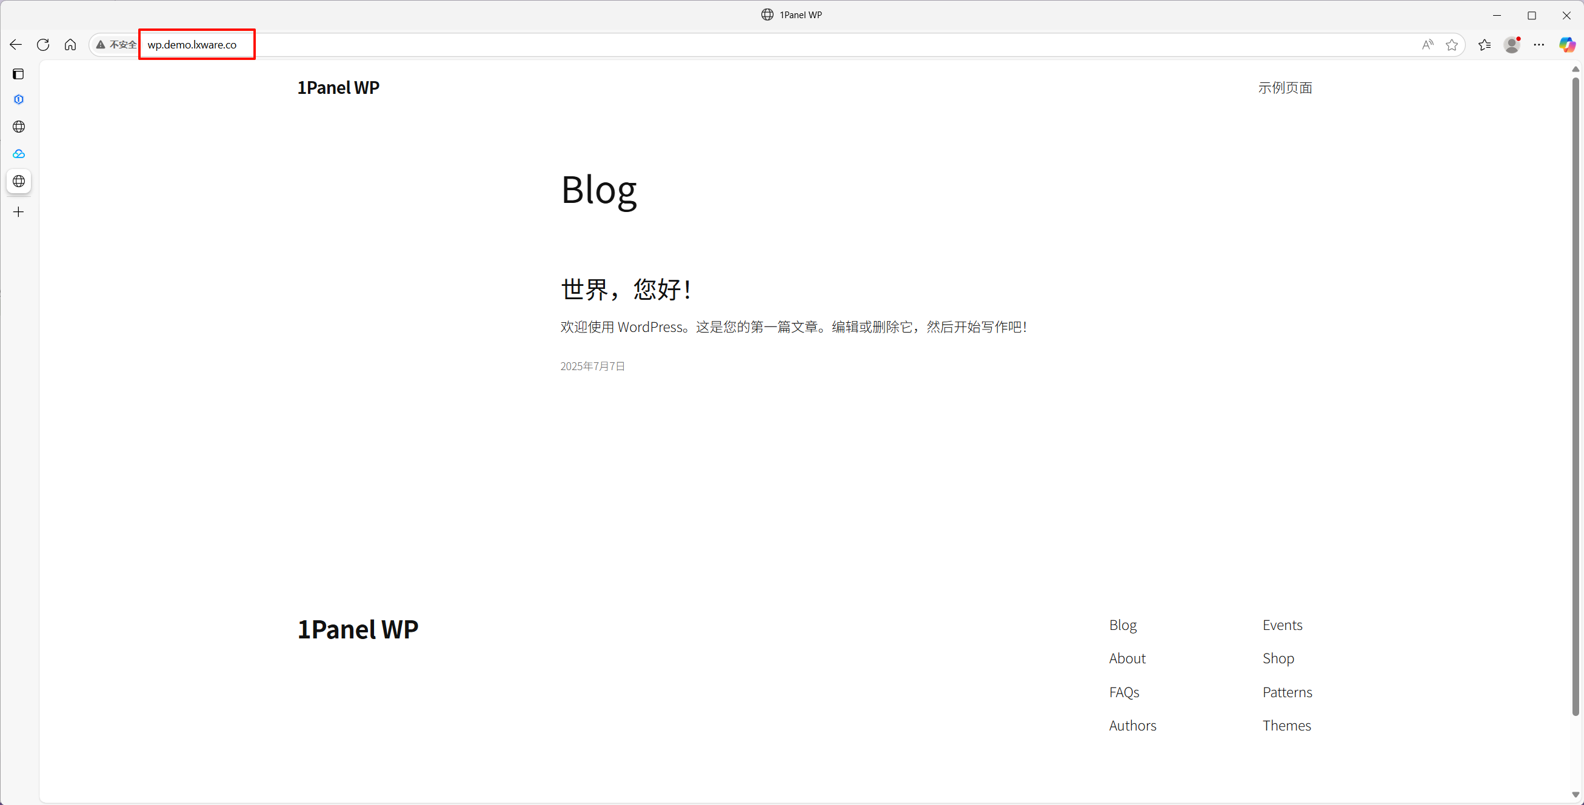The image size is (1584, 805).
Task: Open the 1Panel tab in the sidebar
Action: pos(18,99)
